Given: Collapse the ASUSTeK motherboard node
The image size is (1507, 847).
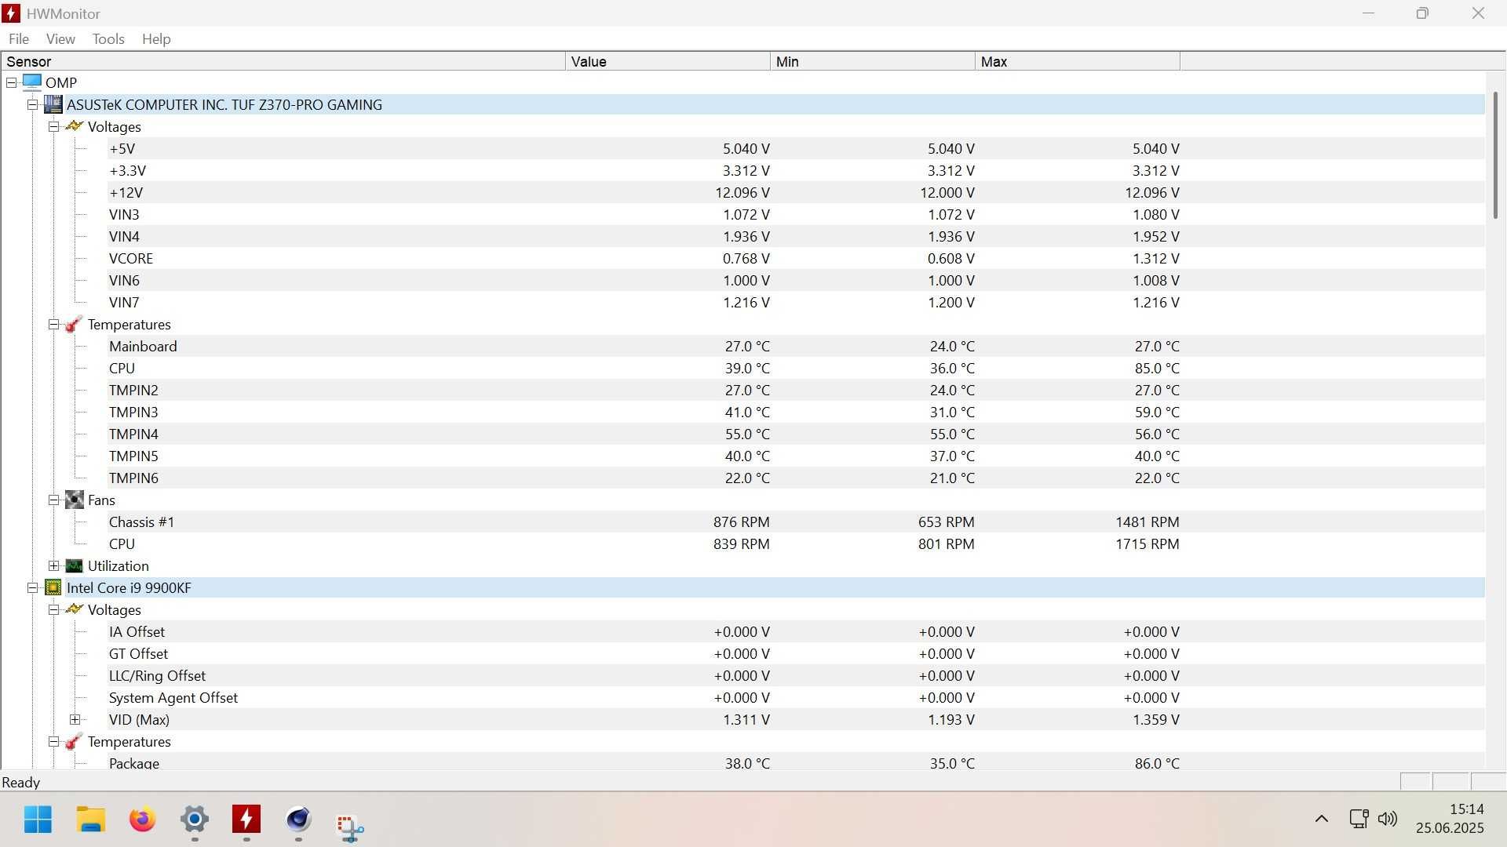Looking at the screenshot, I should tap(32, 104).
